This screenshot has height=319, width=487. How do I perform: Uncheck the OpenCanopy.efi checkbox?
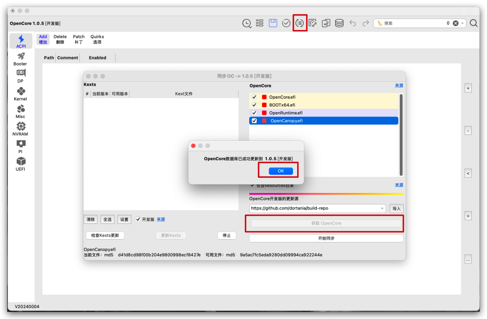click(254, 121)
